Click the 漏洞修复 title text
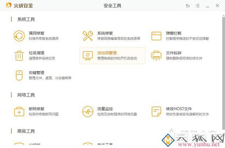The width and height of the screenshot is (225, 148). pos(37,33)
